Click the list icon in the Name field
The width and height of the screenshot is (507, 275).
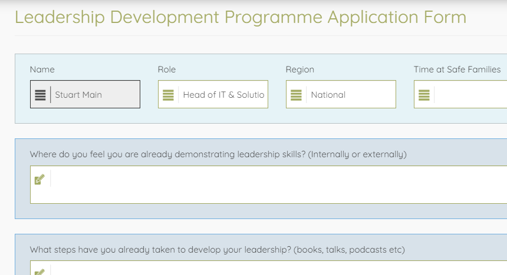click(40, 95)
